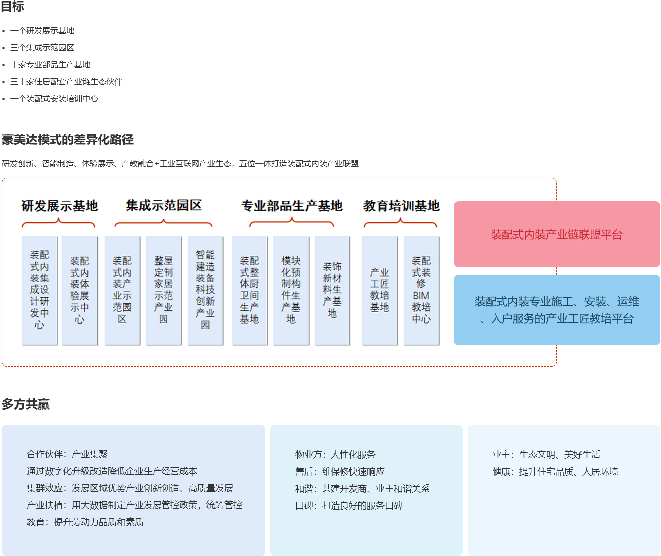Click the 装配式装修BIM教培中心 column
The height and width of the screenshot is (556, 661).
421,290
